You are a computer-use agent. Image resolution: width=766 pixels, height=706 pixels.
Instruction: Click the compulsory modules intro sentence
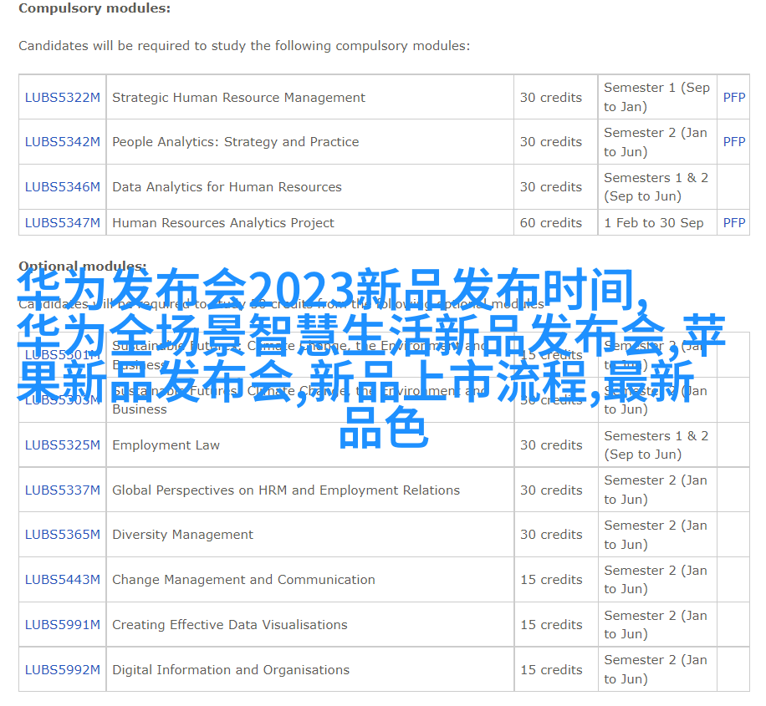[x=244, y=46]
